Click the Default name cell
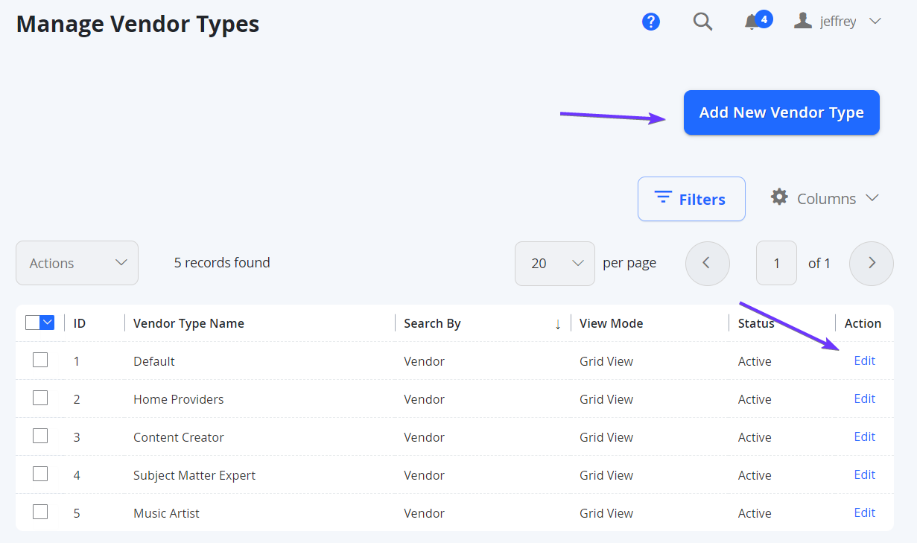The width and height of the screenshot is (917, 543). coord(154,361)
